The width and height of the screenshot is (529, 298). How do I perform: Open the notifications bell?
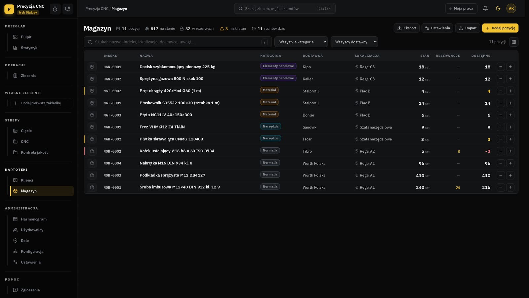(x=485, y=9)
